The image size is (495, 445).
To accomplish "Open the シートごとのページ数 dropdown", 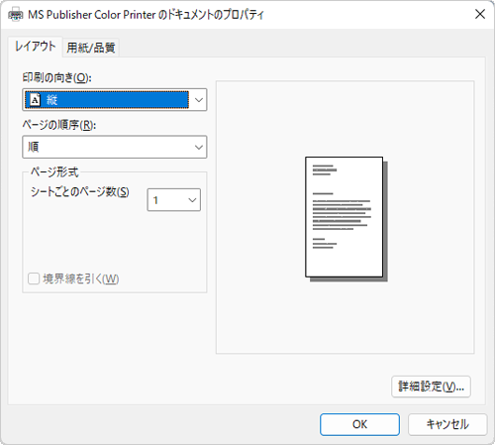I will pos(174,200).
